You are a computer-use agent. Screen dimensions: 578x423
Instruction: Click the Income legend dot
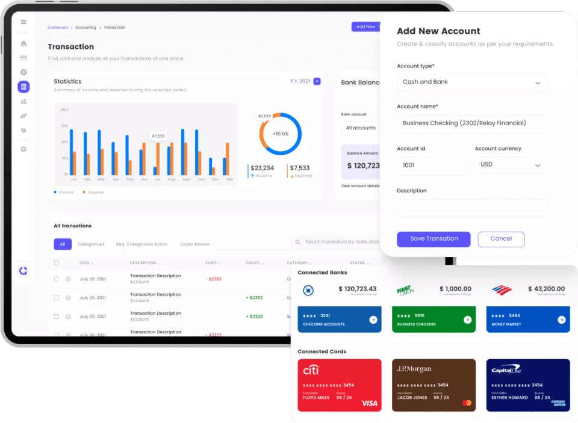tap(55, 193)
